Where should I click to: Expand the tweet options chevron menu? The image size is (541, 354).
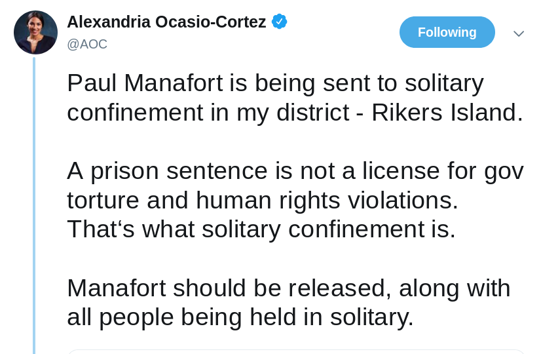(519, 33)
